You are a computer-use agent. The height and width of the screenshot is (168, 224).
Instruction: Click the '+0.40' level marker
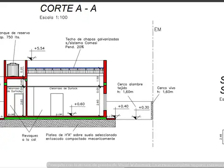(x=123, y=106)
